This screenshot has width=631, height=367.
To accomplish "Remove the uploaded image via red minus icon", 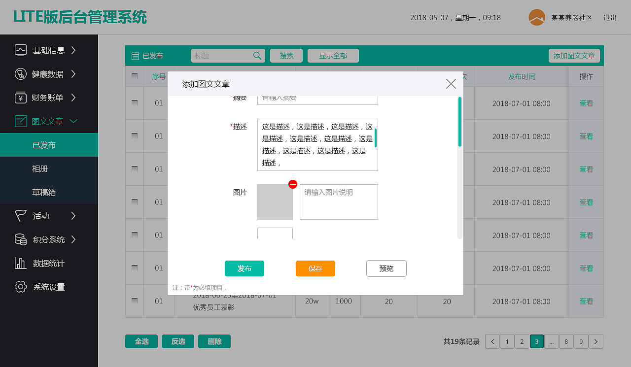I will [293, 184].
